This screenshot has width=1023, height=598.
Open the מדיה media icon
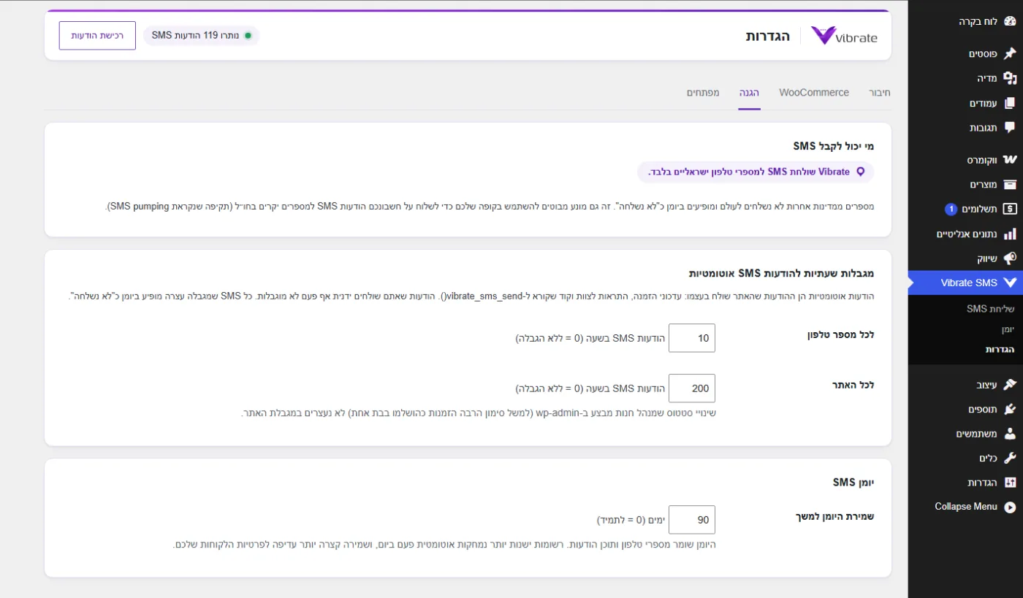click(1010, 78)
